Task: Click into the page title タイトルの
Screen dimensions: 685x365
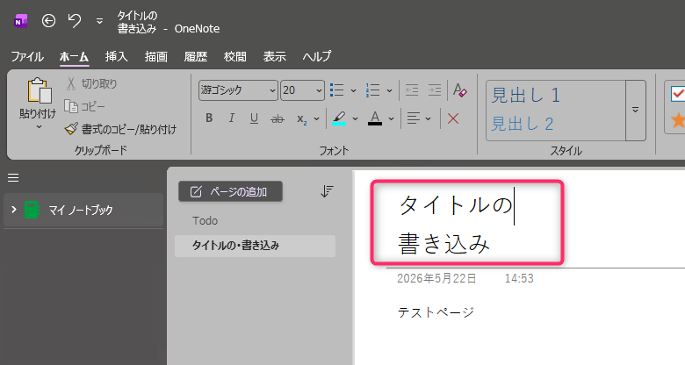Action: pyautogui.click(x=455, y=204)
